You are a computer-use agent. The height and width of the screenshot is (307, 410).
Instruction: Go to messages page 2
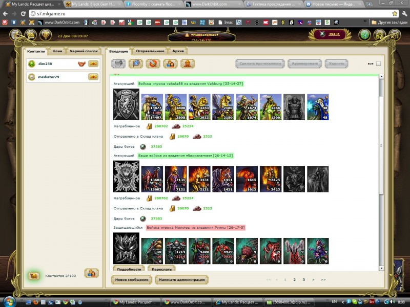click(x=294, y=279)
